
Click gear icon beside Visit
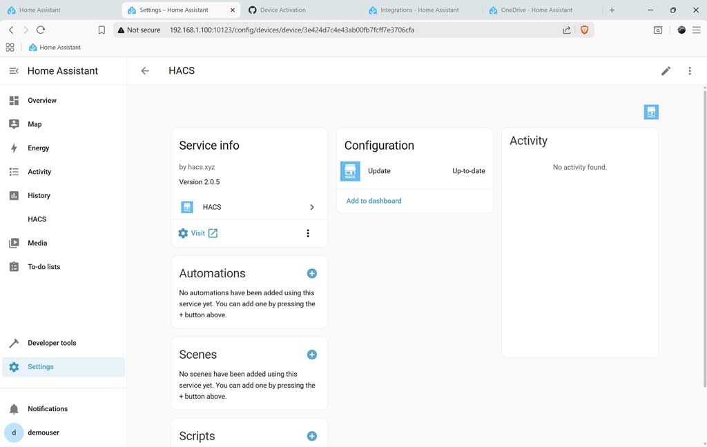pos(182,233)
